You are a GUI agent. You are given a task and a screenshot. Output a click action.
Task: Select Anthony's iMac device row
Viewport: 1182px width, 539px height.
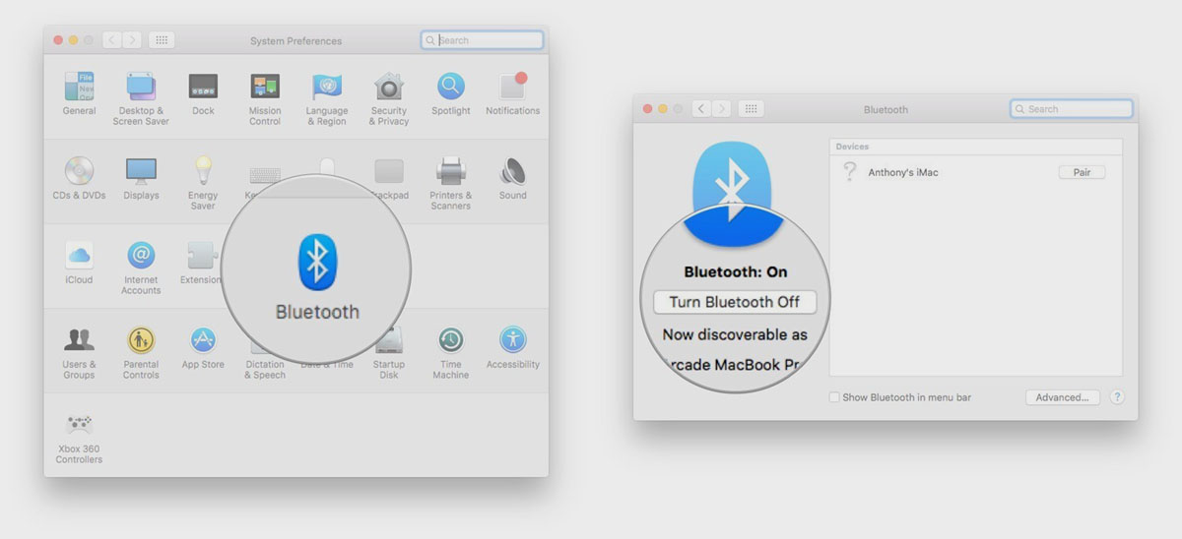pyautogui.click(x=975, y=172)
